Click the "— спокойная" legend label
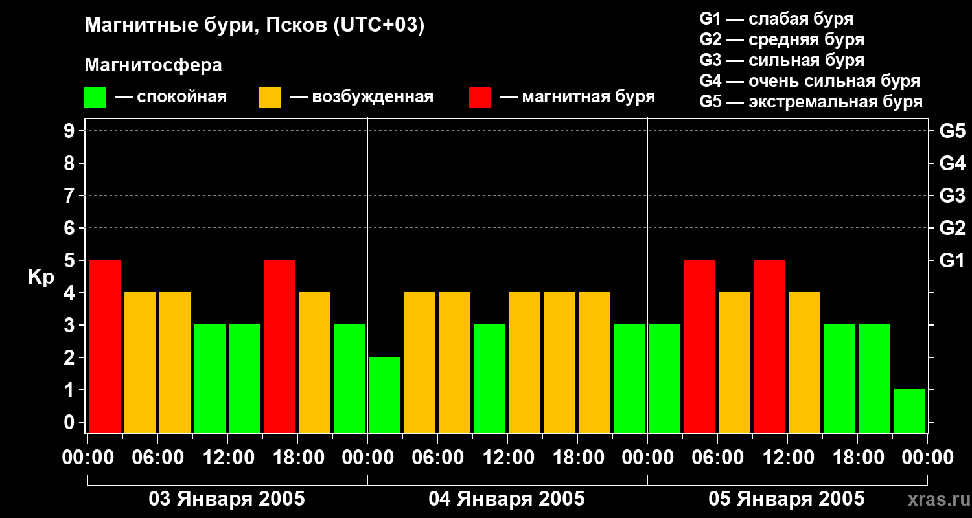 171,98
